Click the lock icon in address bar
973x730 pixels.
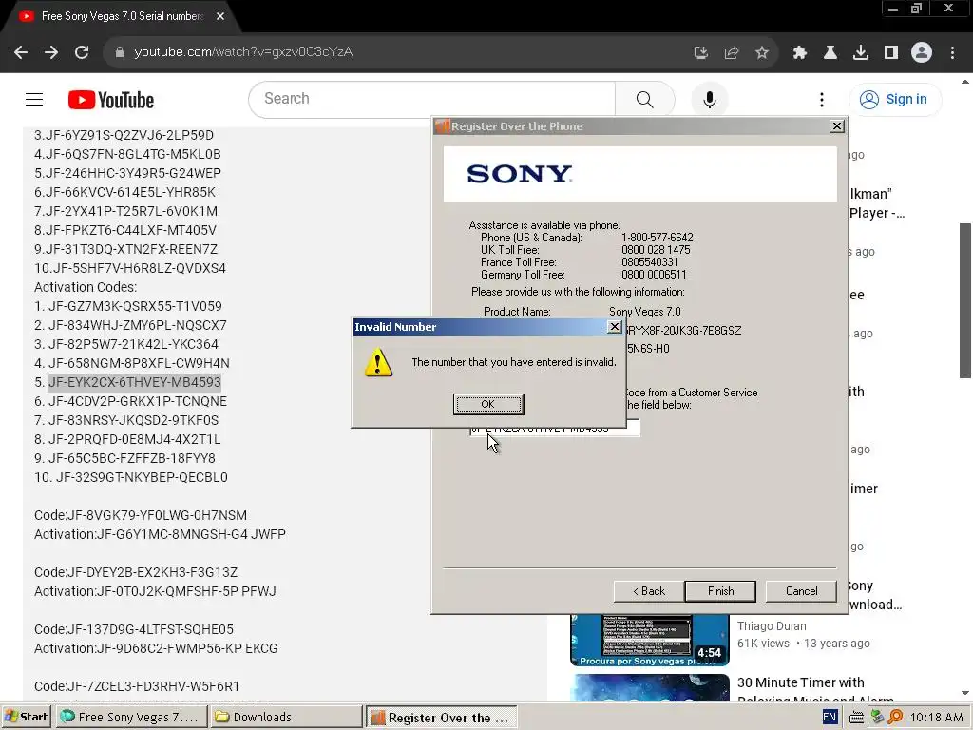tap(120, 52)
